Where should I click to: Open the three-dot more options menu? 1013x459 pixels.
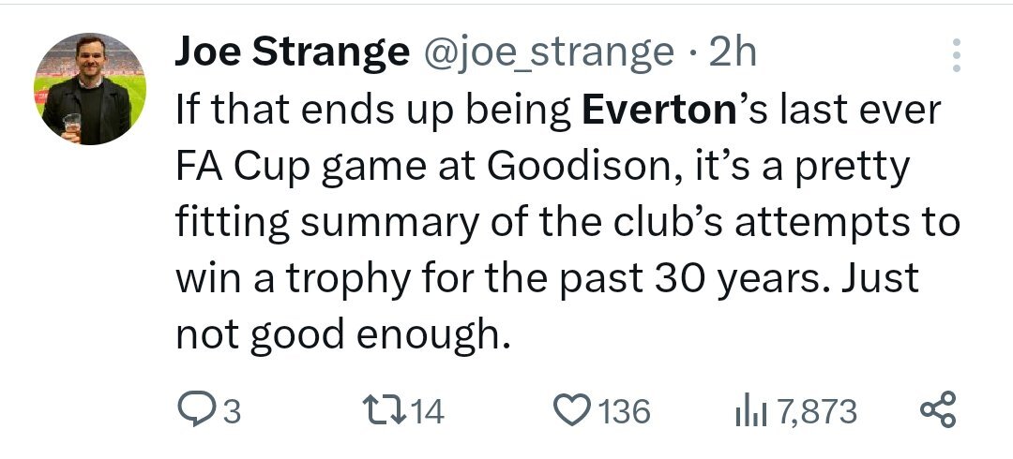(957, 55)
